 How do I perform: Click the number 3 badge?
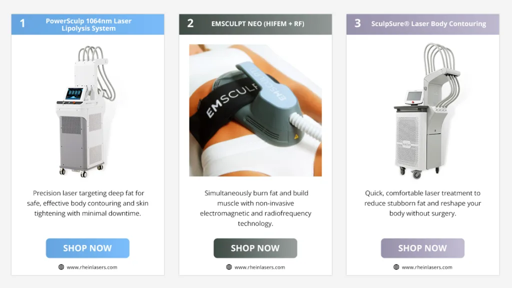point(357,23)
